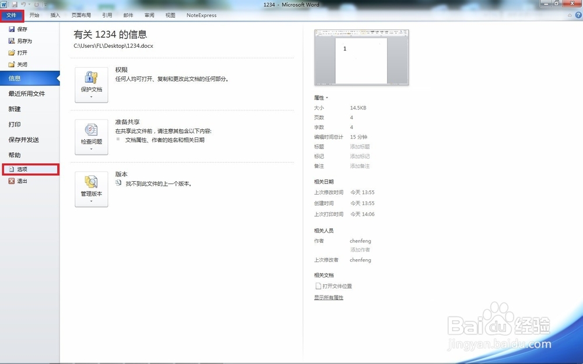Click the document preview thumbnail
Image resolution: width=583 pixels, height=364 pixels.
point(361,56)
